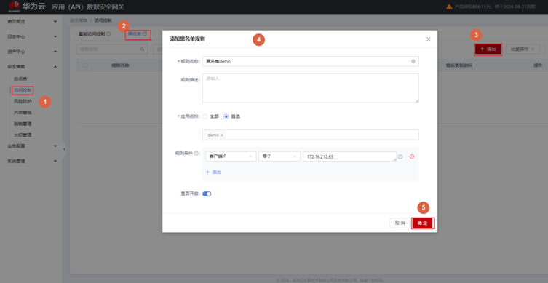Screen dimensions: 548x283
Task: Tick the select-all checkbox in table header
Action: [x=86, y=65]
